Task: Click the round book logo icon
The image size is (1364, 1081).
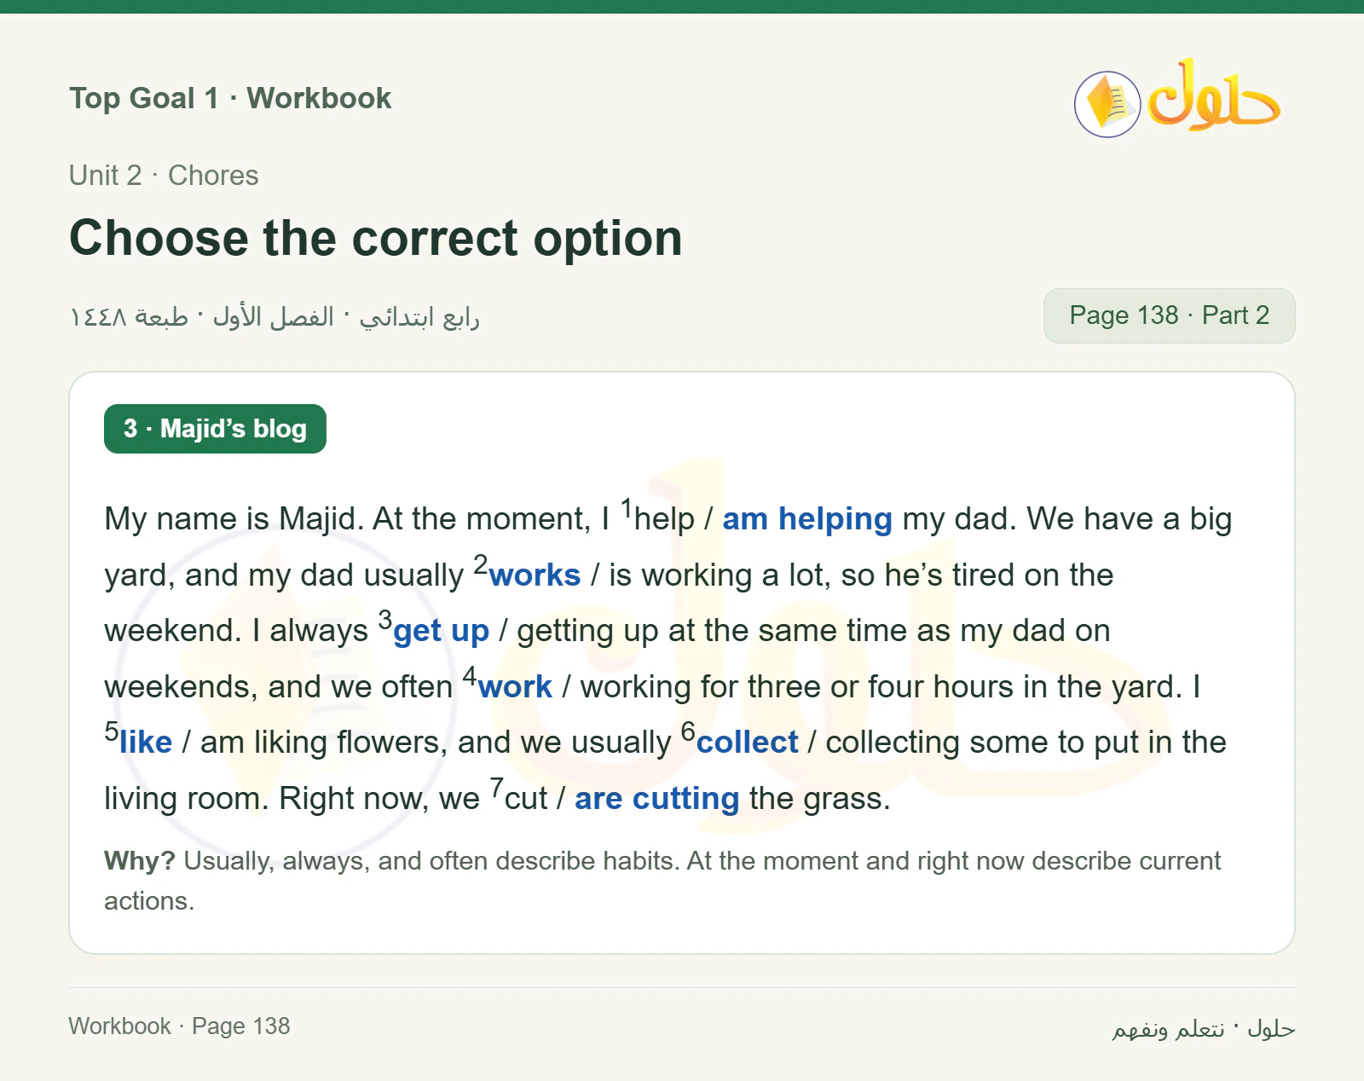Action: pos(1107,104)
